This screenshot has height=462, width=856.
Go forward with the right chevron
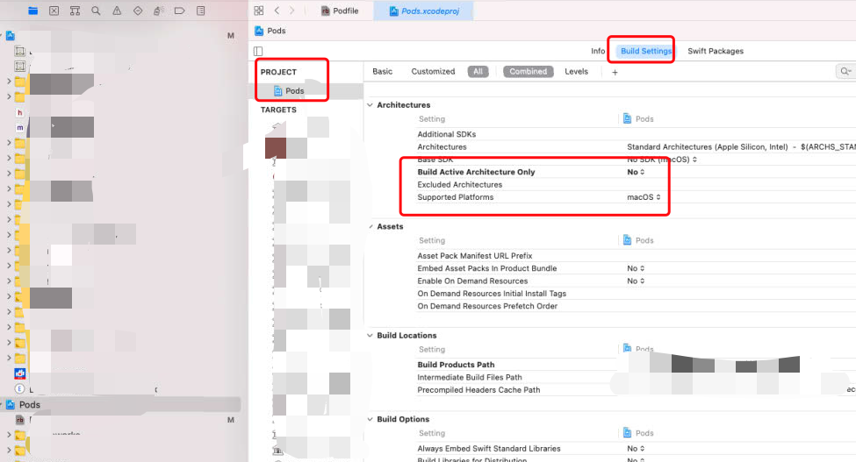click(x=292, y=11)
